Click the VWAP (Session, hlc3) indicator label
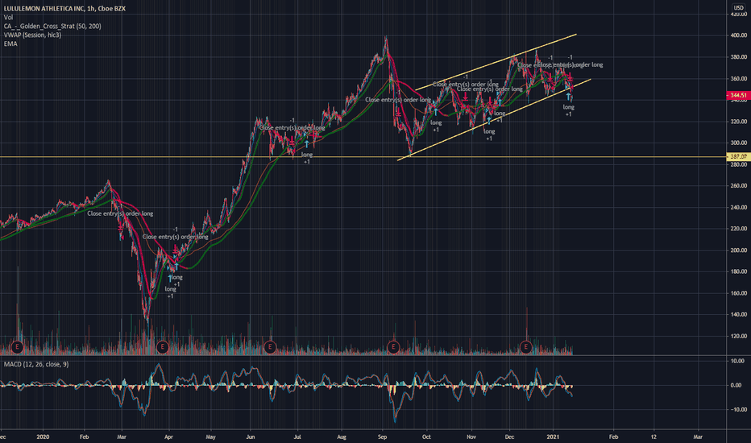The width and height of the screenshot is (751, 443). pos(32,35)
